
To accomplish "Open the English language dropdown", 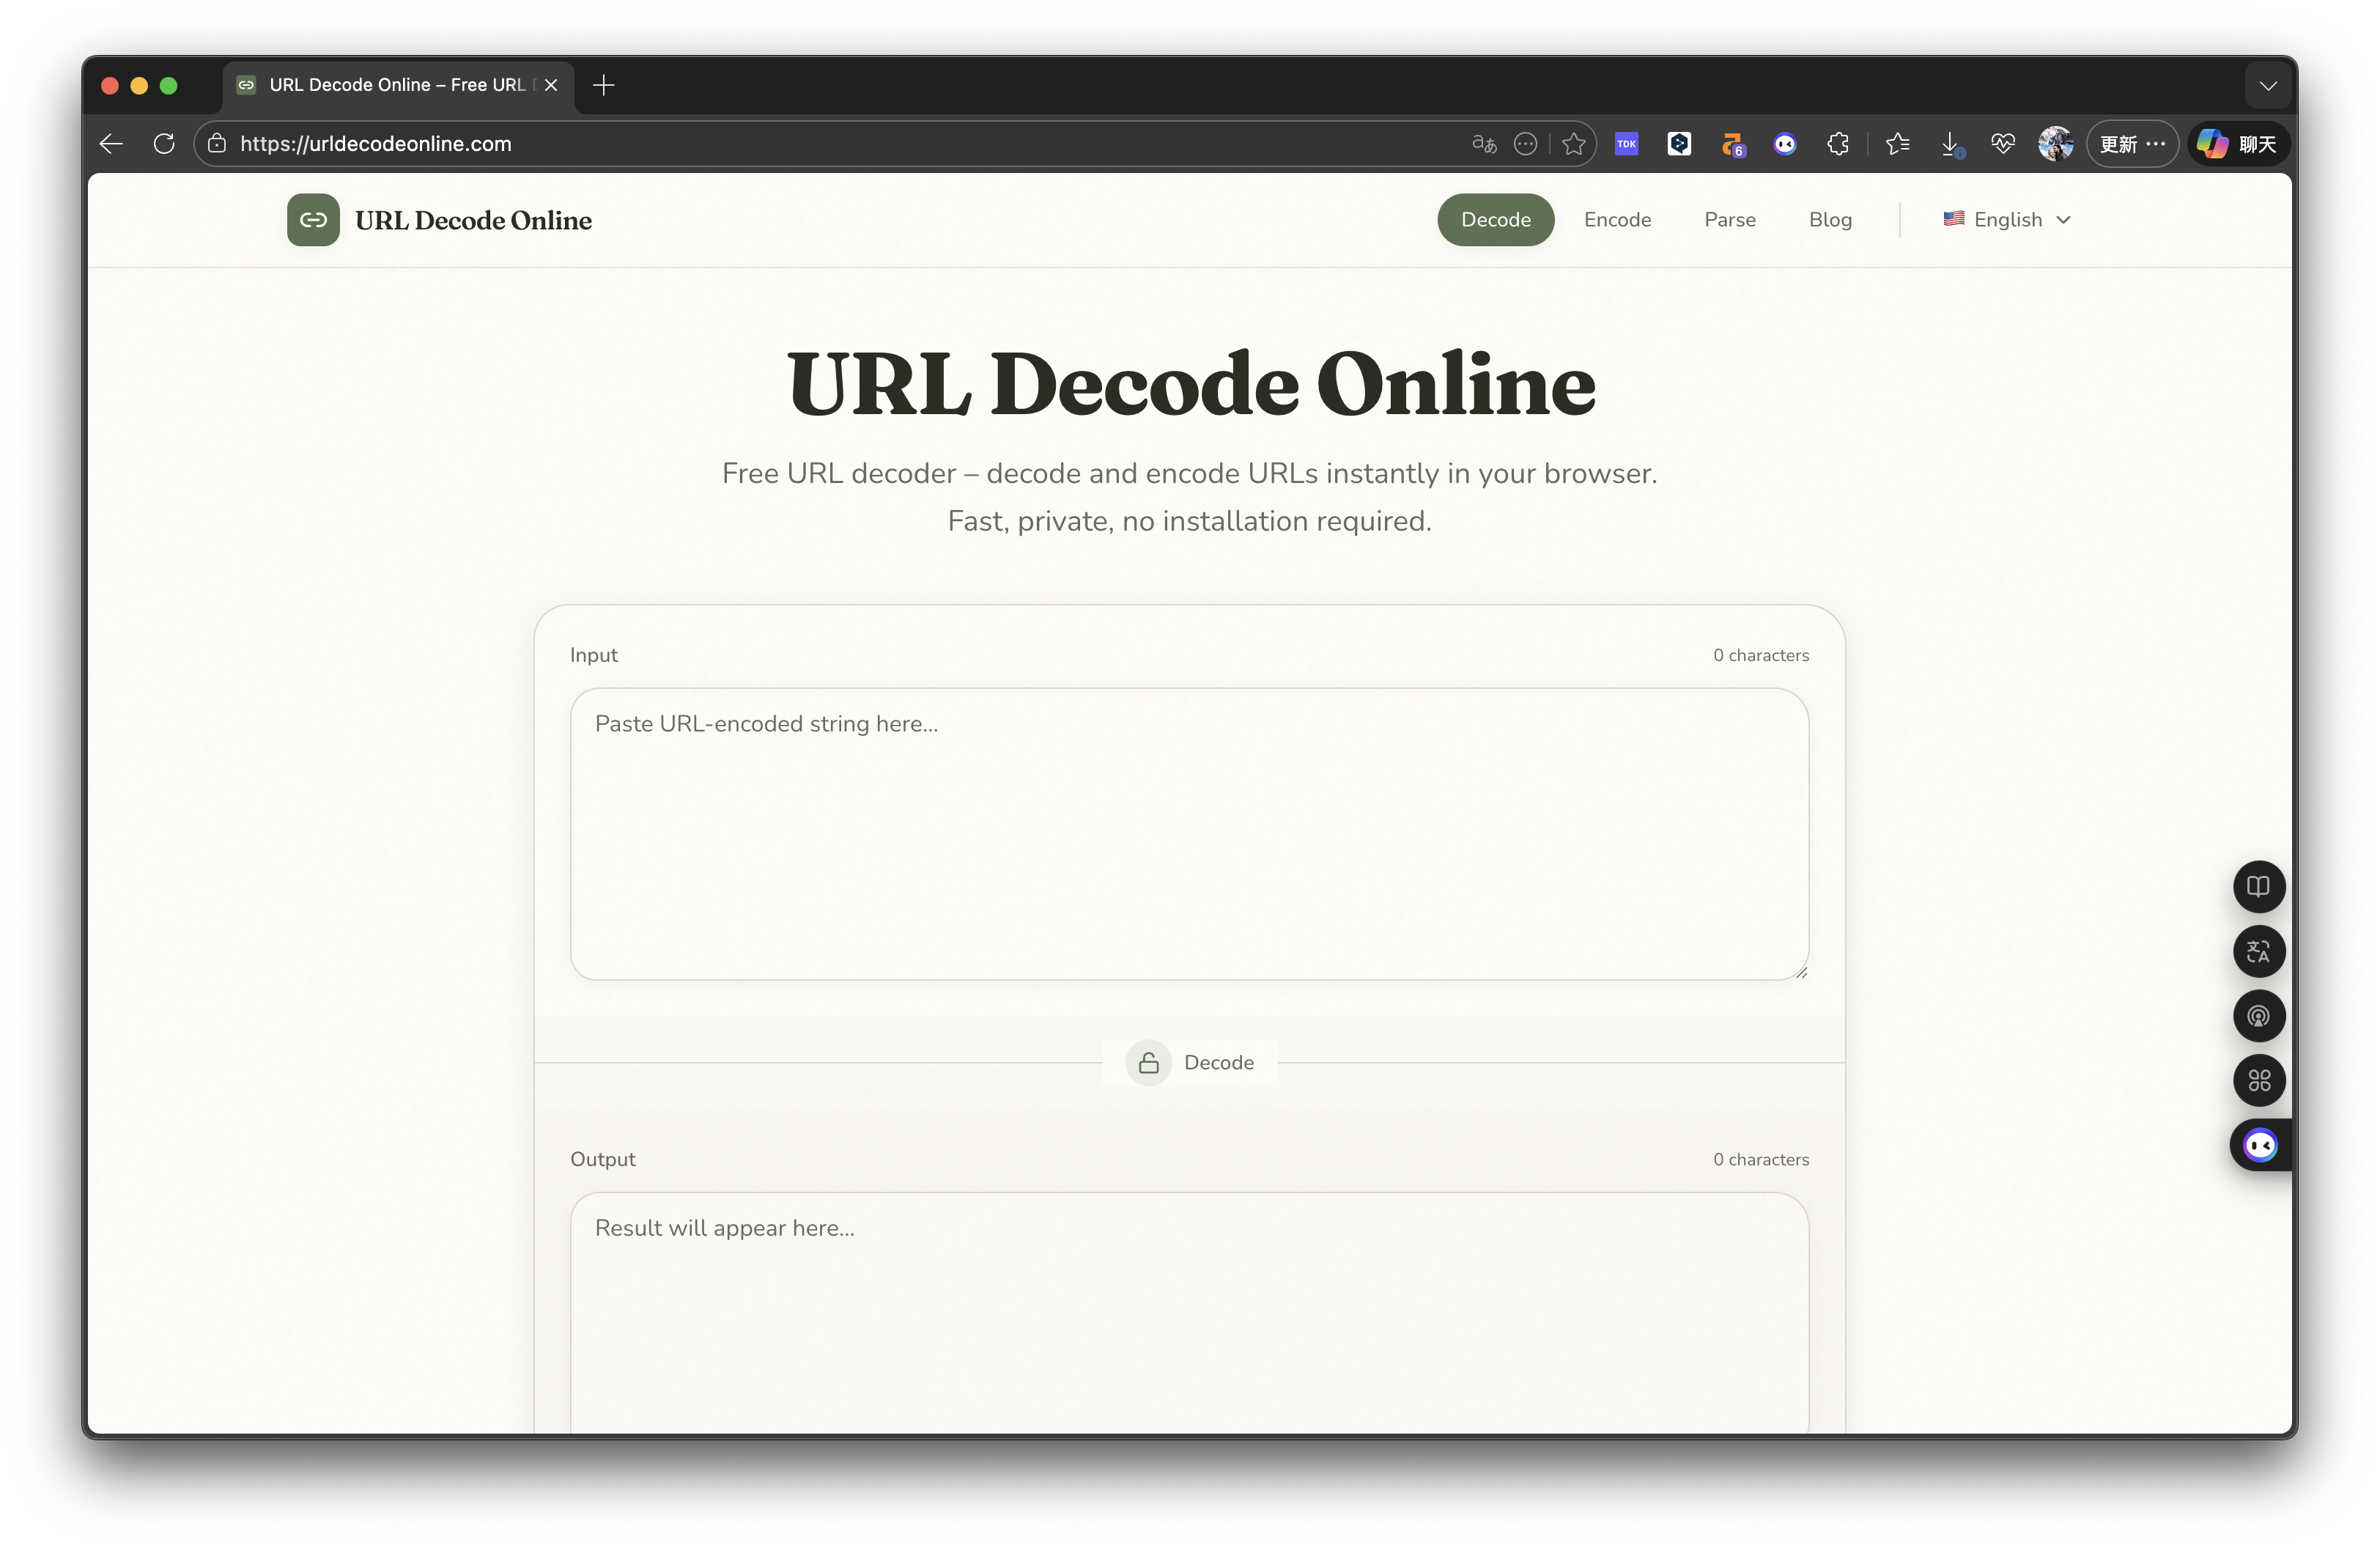I will pos(2006,219).
